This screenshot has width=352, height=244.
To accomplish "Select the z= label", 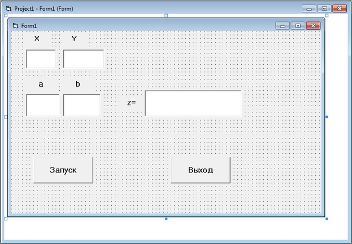I will [132, 103].
